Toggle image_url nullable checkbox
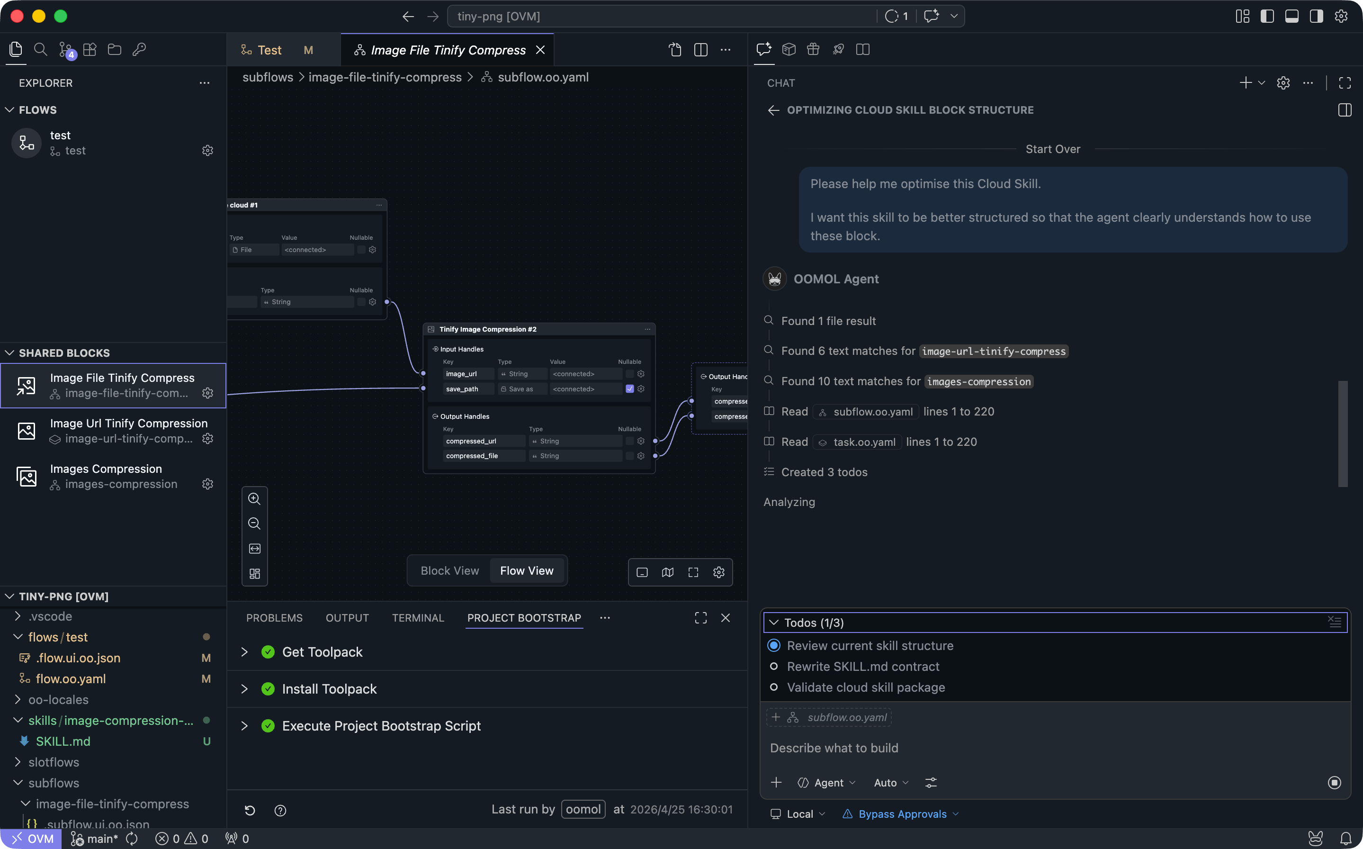 [629, 374]
